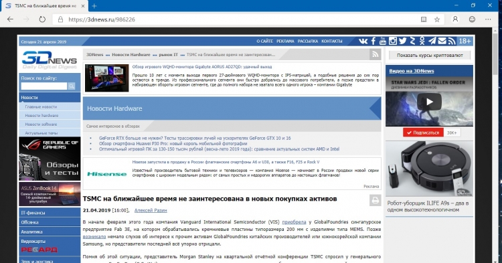Click the Gigabyte monitor review thumbnail

106,78
